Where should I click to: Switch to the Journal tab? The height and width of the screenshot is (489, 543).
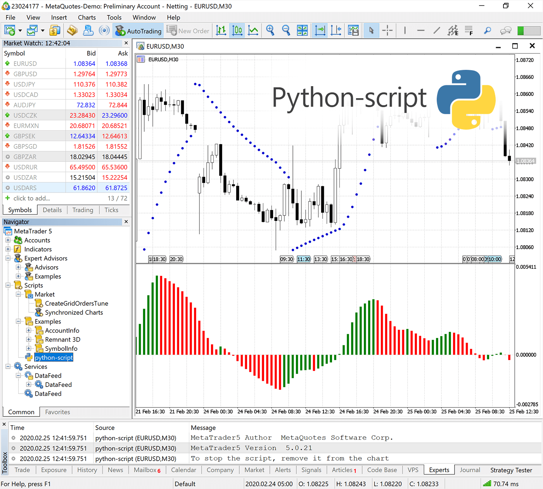tap(470, 470)
